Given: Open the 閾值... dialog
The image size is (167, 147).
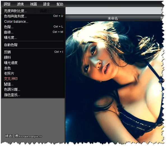Looking at the screenshot, I should click(33, 84).
